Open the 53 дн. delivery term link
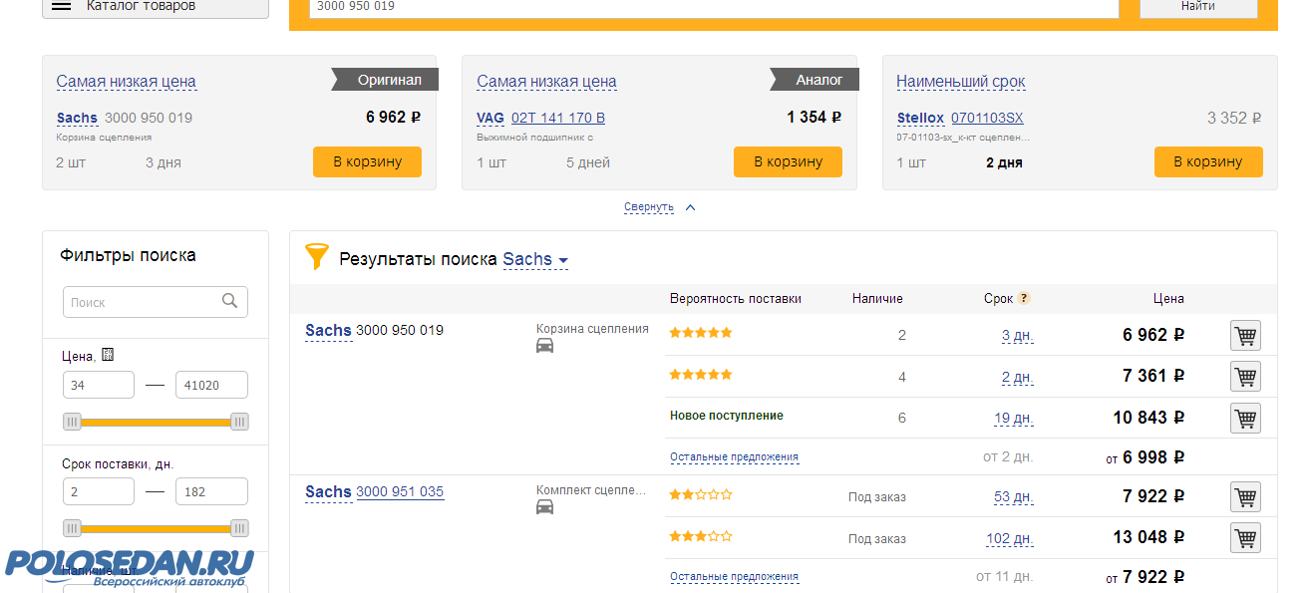 point(1014,497)
